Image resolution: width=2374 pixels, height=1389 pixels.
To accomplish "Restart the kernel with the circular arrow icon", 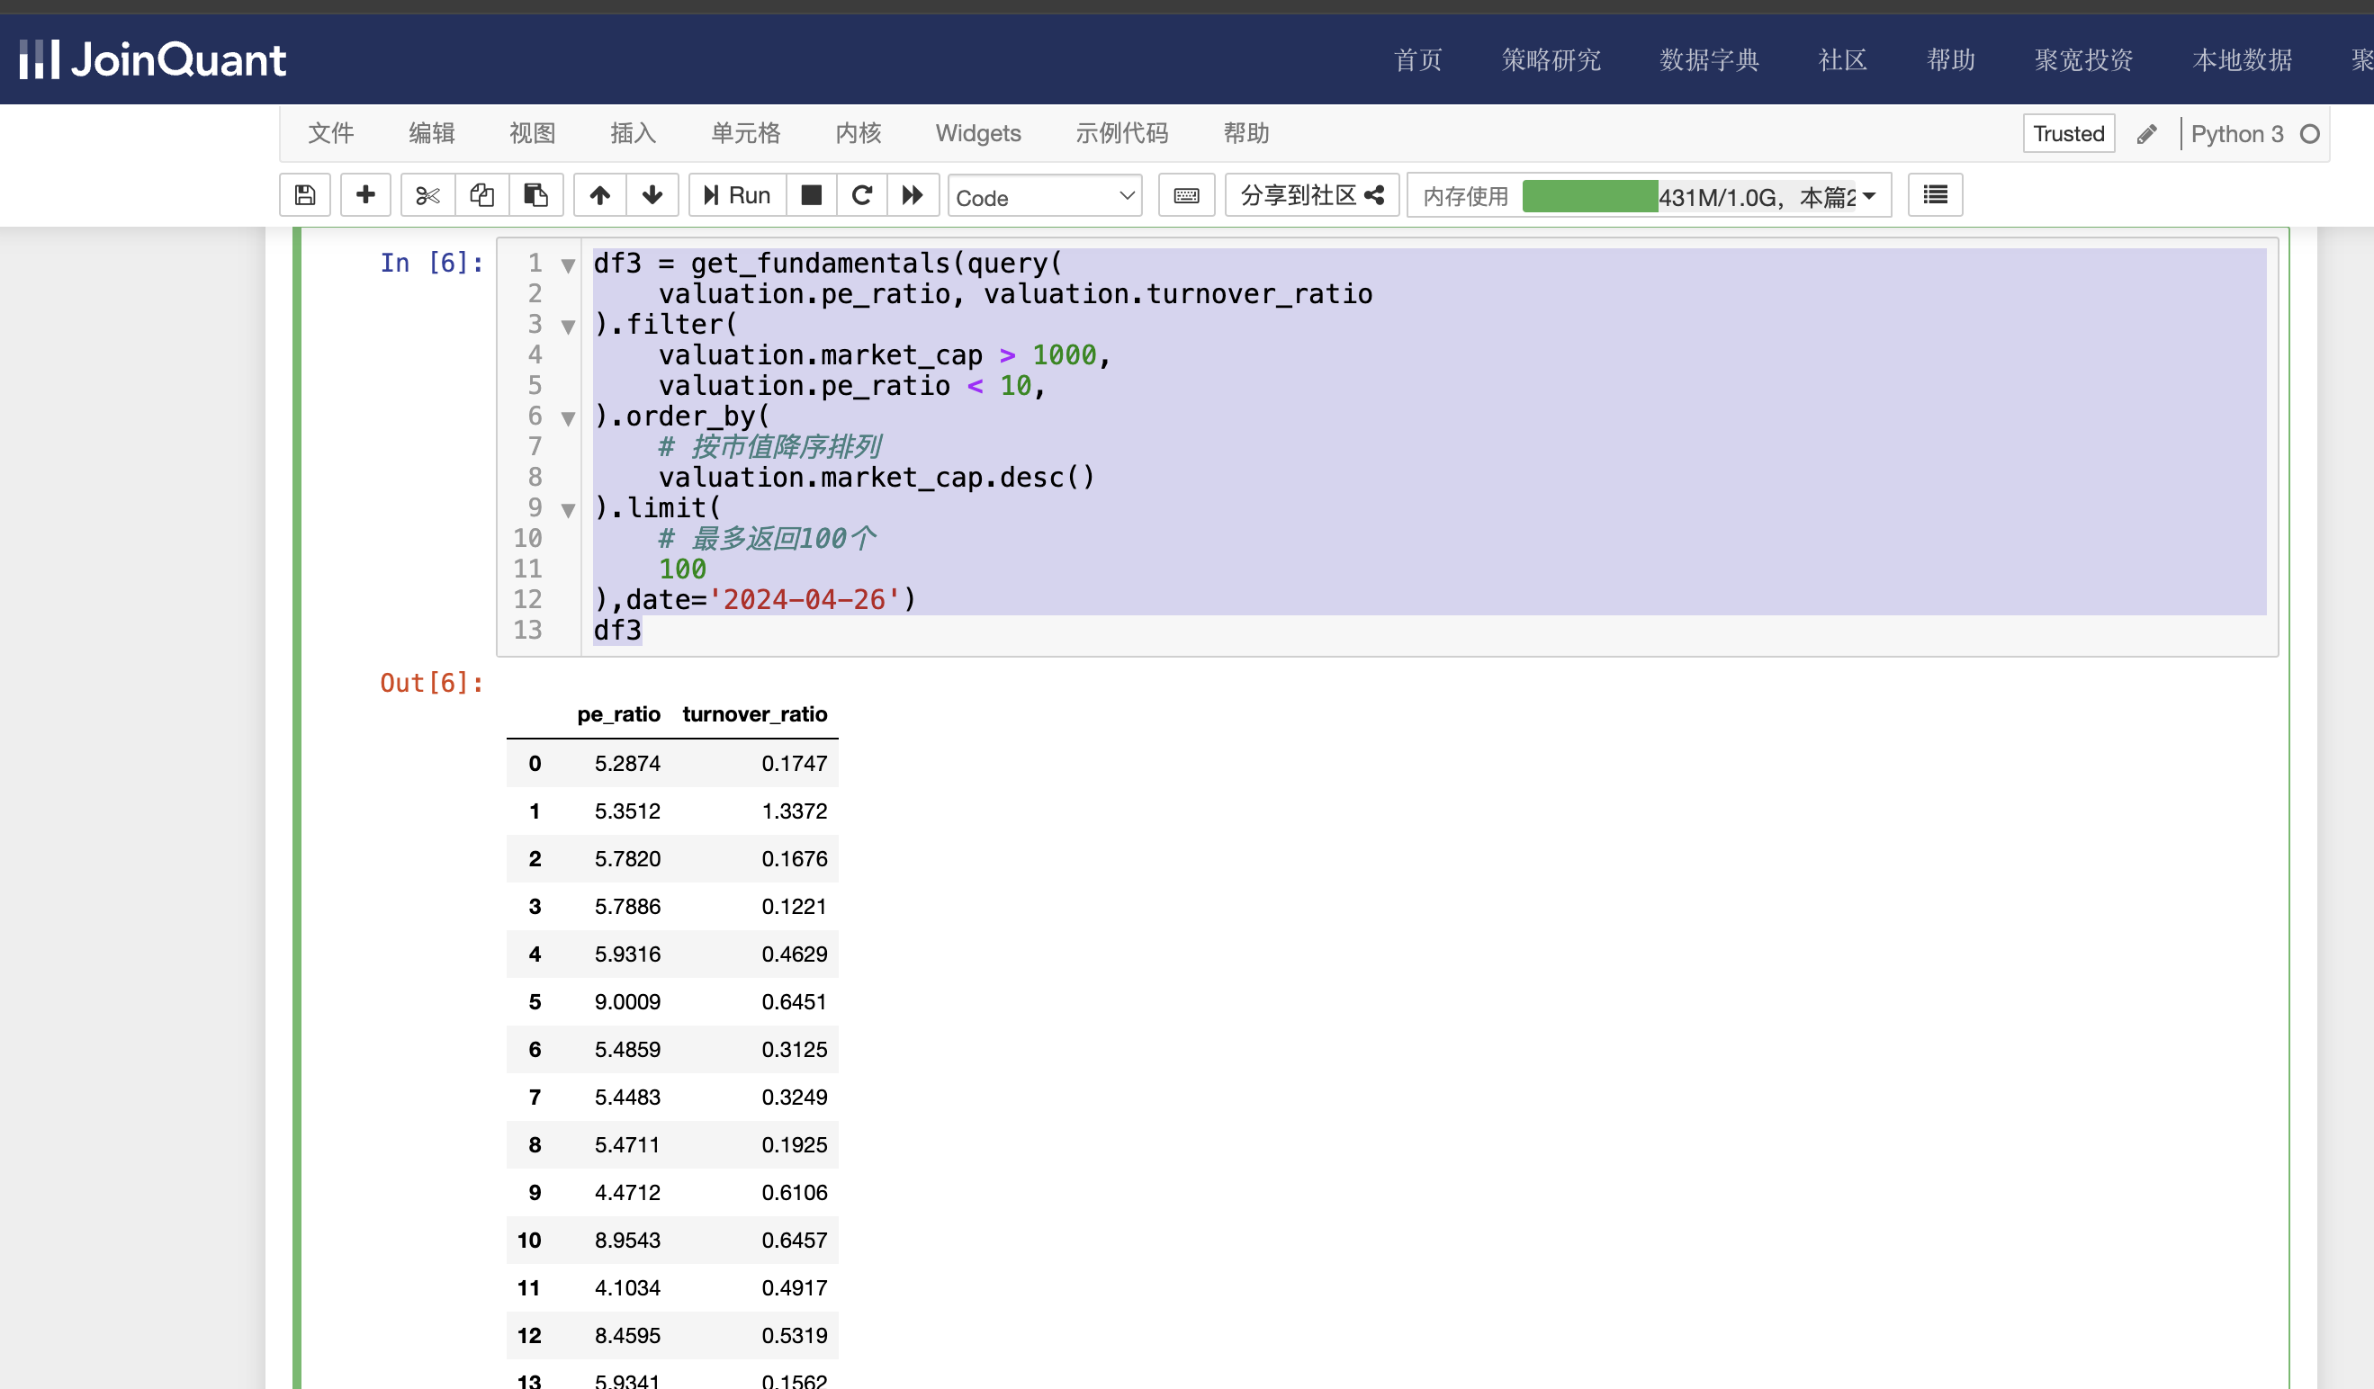I will (x=862, y=195).
